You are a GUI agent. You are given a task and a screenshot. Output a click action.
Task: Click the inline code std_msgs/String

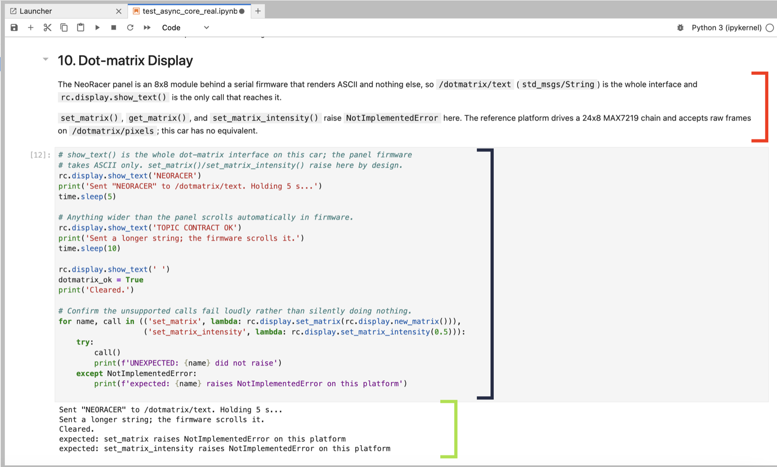pyautogui.click(x=558, y=84)
